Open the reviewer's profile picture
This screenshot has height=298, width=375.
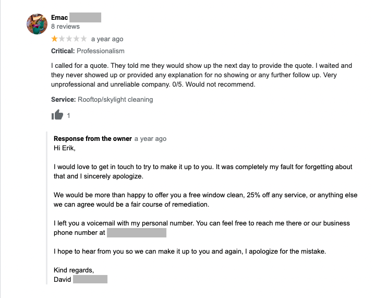(37, 23)
